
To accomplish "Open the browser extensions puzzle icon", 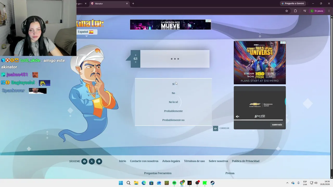I will click(295, 11).
